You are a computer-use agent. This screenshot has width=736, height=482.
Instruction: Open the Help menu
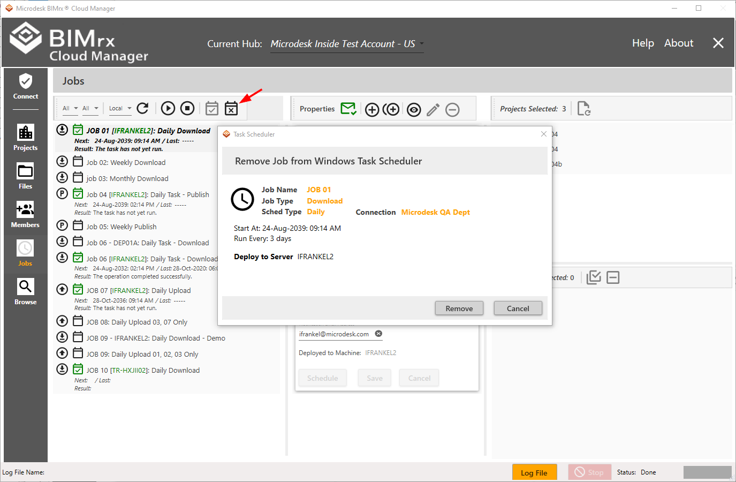tap(643, 43)
